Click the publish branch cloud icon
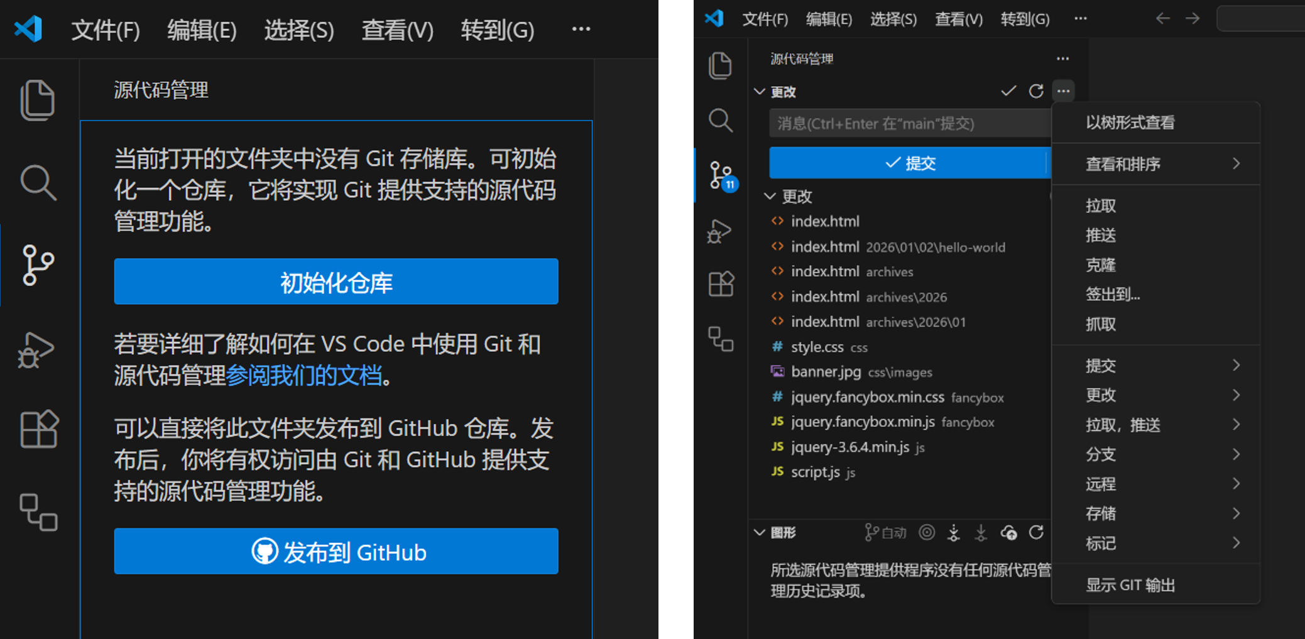Image resolution: width=1305 pixels, height=639 pixels. tap(1008, 533)
